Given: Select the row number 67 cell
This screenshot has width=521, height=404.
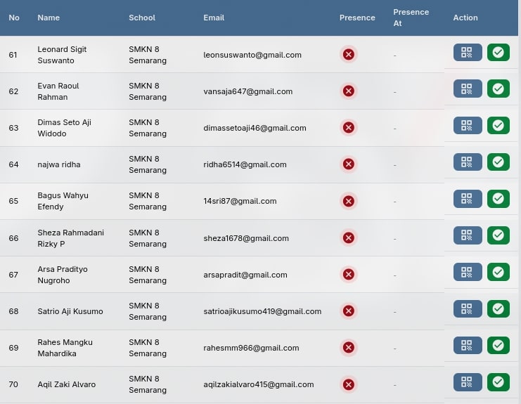Looking at the screenshot, I should click(13, 275).
